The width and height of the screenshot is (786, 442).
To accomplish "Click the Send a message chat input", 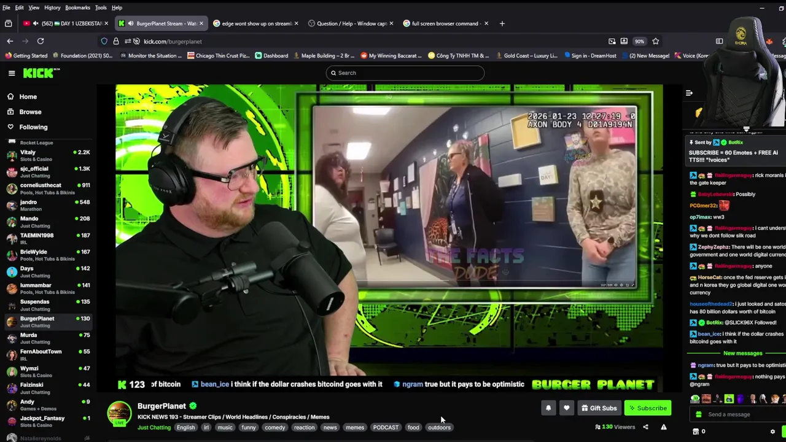I will pyautogui.click(x=737, y=414).
